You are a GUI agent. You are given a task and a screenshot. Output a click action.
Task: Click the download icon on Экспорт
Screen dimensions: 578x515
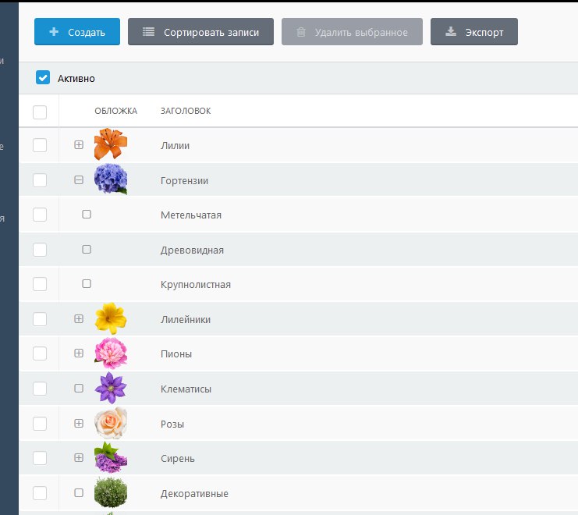(x=450, y=32)
